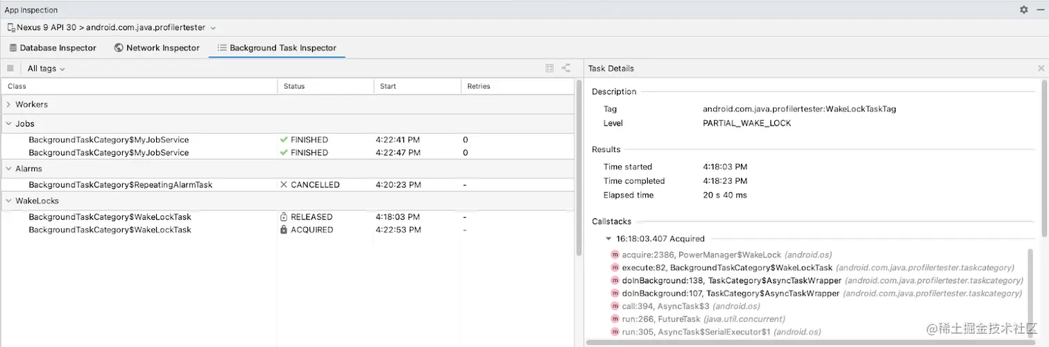
Task: Click method icon of doInBackground:138 frame
Action: [x=615, y=280]
